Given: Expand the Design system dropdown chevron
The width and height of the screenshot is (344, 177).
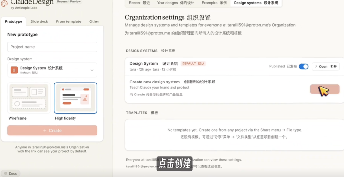Looking at the screenshot, I should (x=92, y=70).
